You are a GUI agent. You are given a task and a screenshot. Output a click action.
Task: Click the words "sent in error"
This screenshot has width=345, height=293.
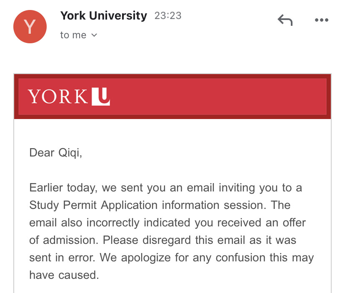click(x=56, y=258)
